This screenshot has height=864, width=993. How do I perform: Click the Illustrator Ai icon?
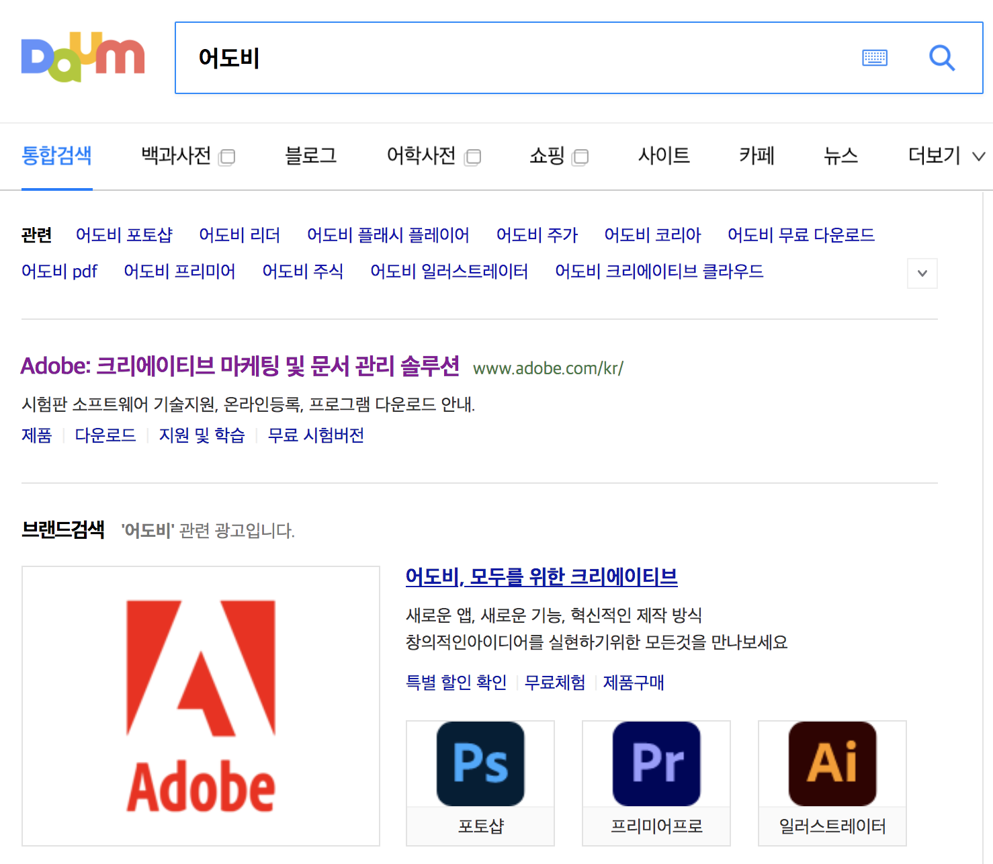pyautogui.click(x=832, y=764)
